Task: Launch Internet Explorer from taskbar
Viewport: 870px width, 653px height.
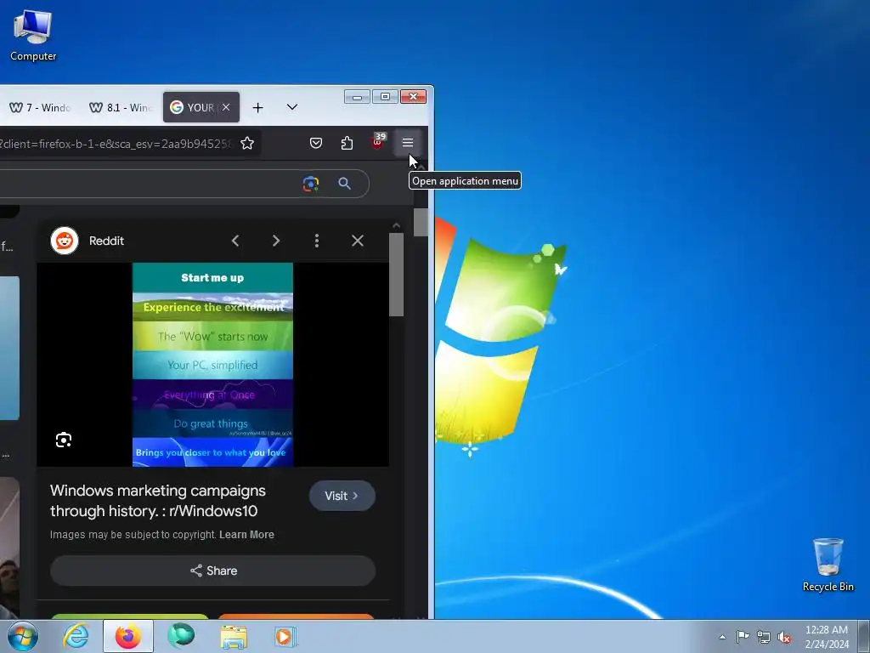Action: pyautogui.click(x=76, y=636)
